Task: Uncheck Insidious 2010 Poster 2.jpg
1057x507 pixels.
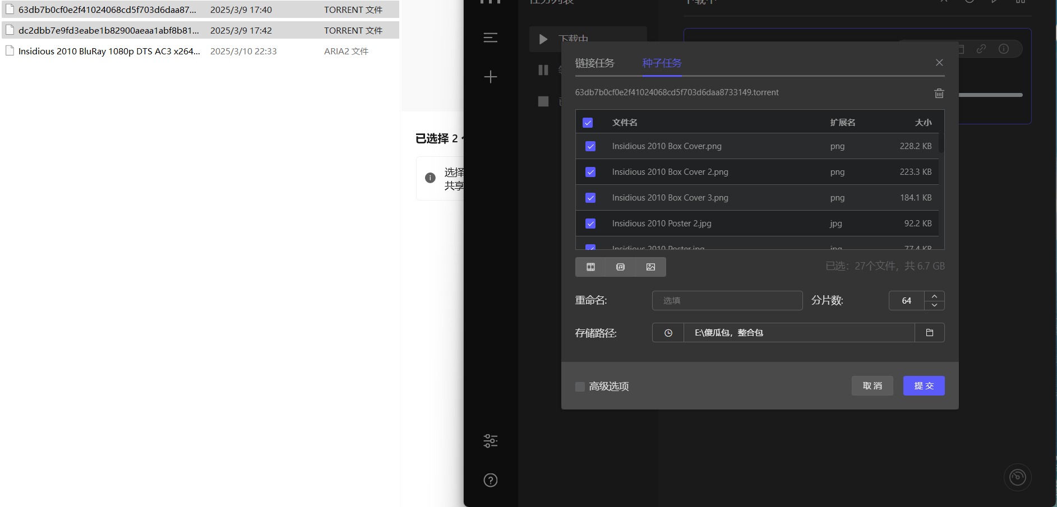Action: 590,224
